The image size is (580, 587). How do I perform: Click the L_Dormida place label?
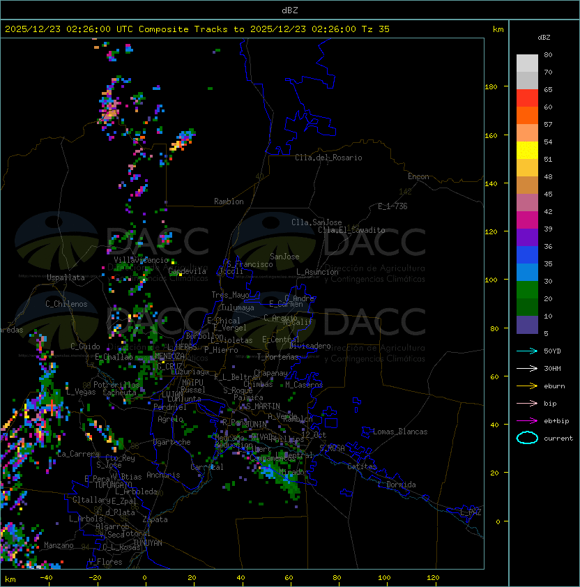coord(397,485)
